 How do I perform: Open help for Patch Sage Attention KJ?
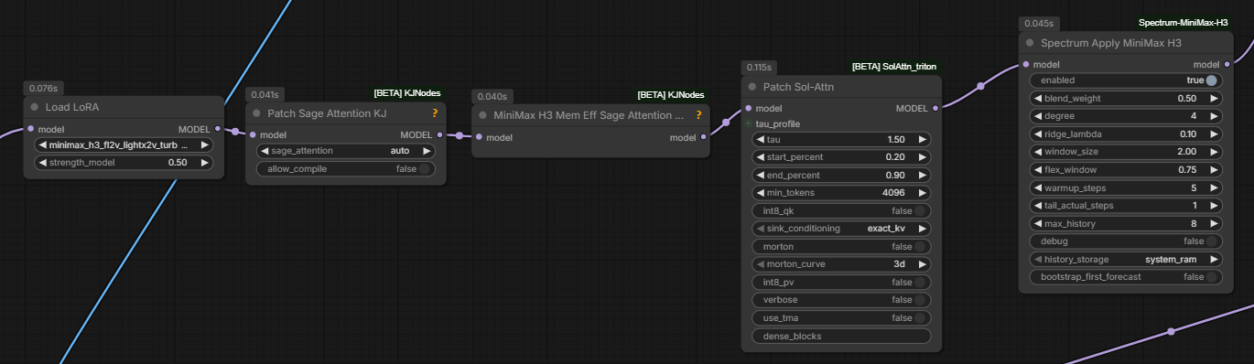[435, 113]
